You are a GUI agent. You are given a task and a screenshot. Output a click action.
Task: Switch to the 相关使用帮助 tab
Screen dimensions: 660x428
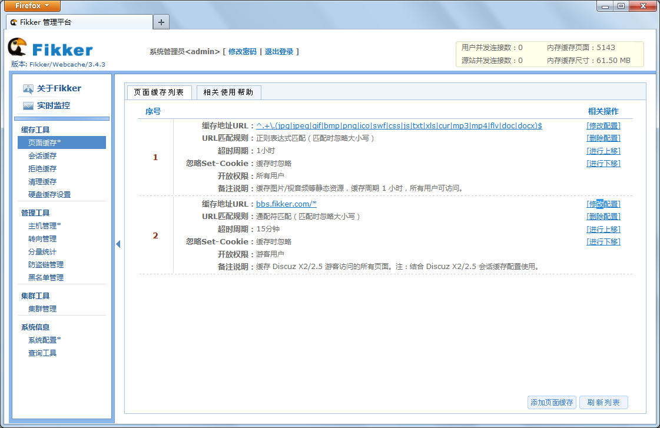coord(228,92)
